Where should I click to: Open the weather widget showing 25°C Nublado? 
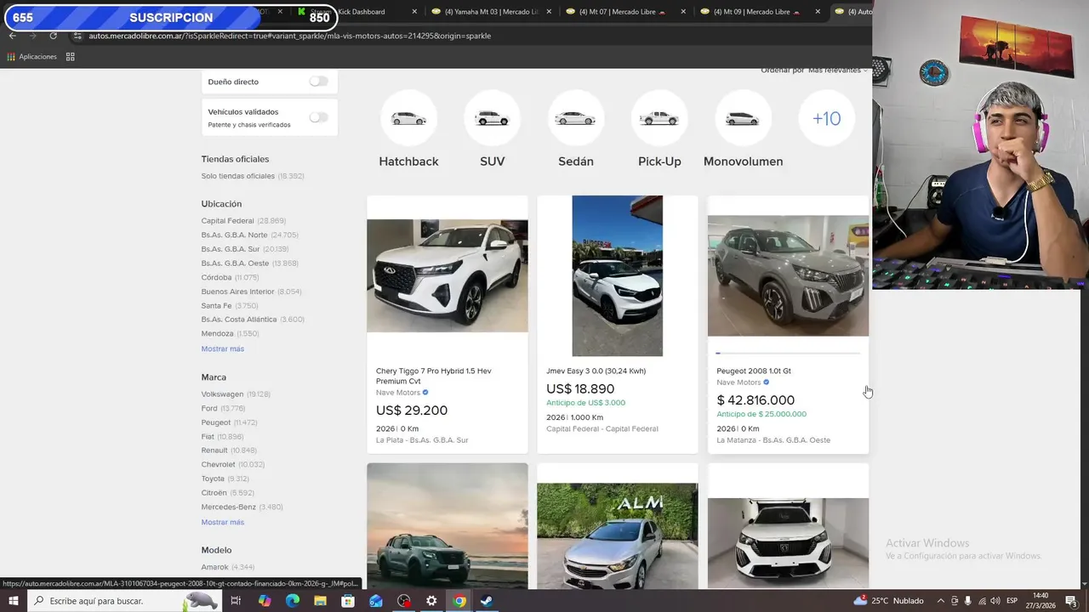click(889, 601)
